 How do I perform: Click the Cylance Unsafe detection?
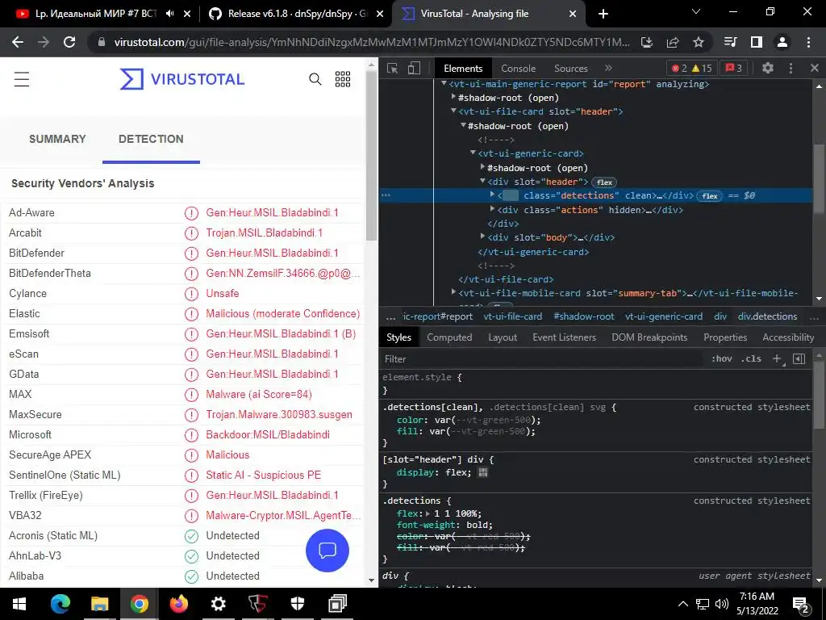click(223, 294)
